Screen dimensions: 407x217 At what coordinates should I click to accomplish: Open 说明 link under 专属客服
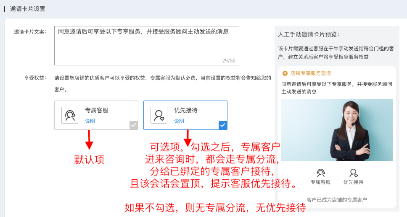pyautogui.click(x=90, y=121)
